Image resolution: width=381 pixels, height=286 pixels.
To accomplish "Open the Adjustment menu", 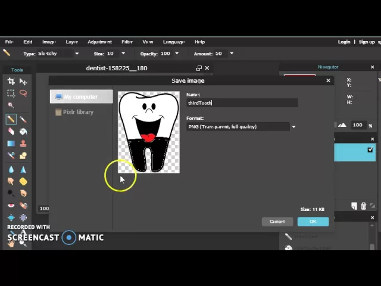I will [x=99, y=42].
